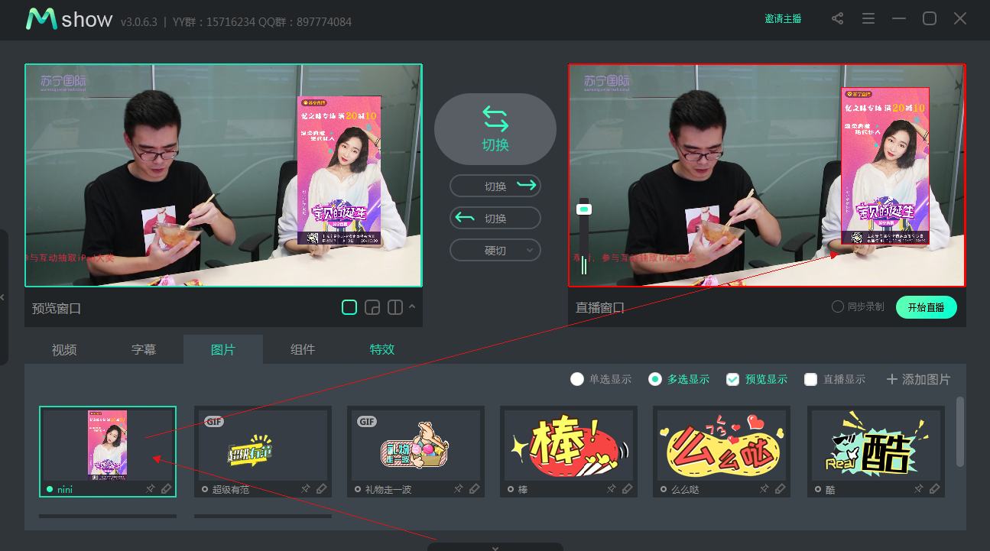The image size is (990, 551).
Task: Toggle the 酷 image status dot
Action: pyautogui.click(x=818, y=489)
